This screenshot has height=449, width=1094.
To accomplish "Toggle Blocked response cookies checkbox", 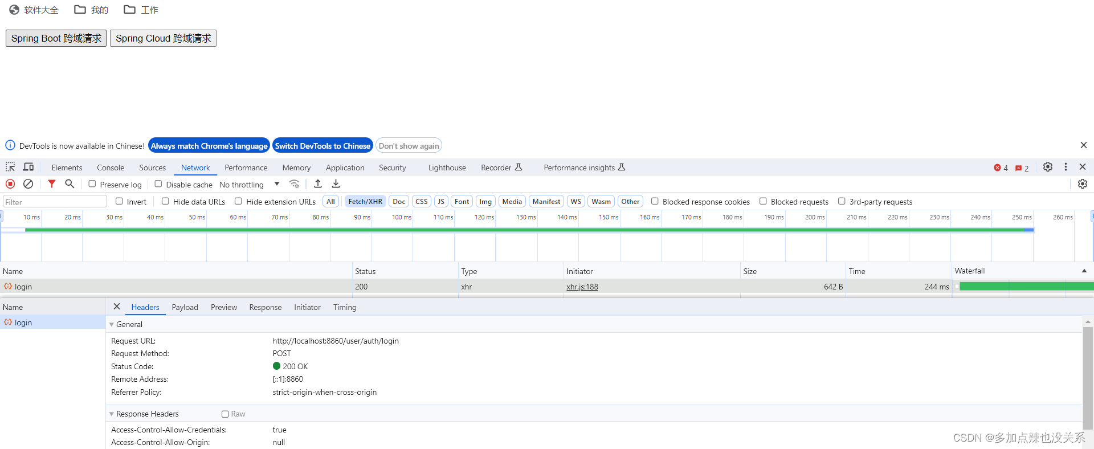I will (x=655, y=201).
